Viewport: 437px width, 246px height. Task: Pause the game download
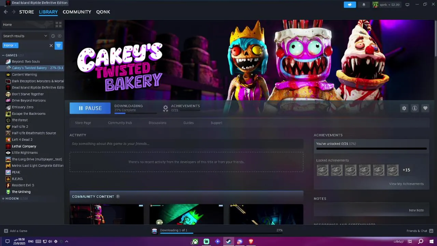(90, 108)
